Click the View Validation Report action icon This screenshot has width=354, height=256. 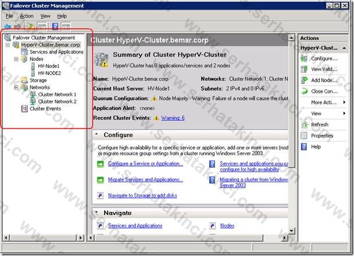coord(304,69)
